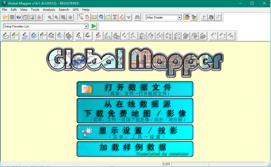Open online data download globe icon
Viewport: 271px width, 167px height.
[19, 17]
